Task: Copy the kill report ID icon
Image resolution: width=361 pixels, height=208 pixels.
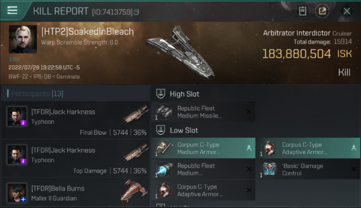Action: click(136, 12)
